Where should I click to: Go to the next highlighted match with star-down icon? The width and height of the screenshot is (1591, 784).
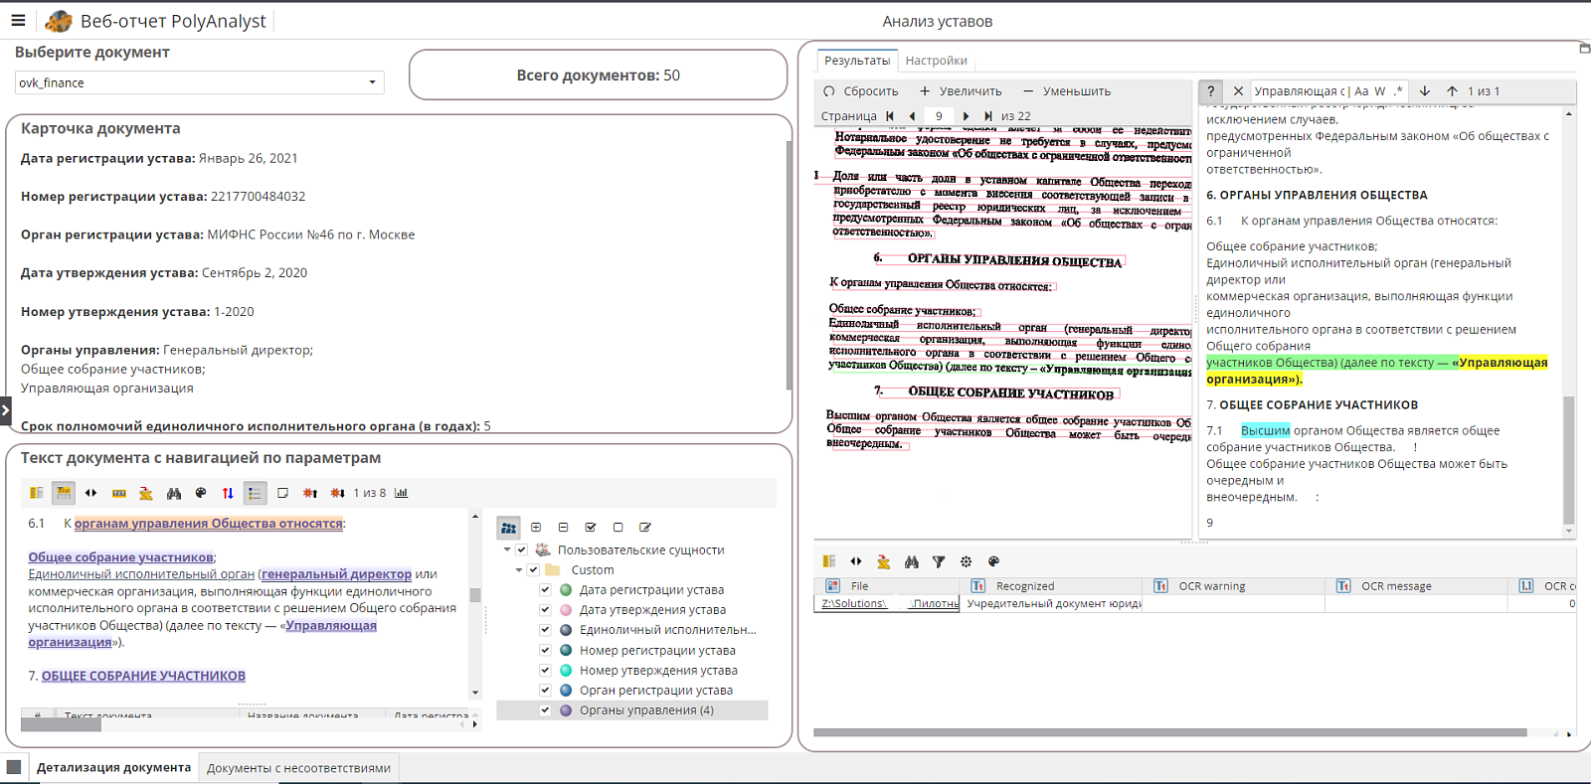(337, 493)
